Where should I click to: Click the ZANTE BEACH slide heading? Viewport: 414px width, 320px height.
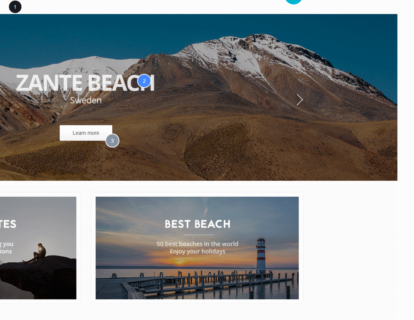pyautogui.click(x=85, y=83)
